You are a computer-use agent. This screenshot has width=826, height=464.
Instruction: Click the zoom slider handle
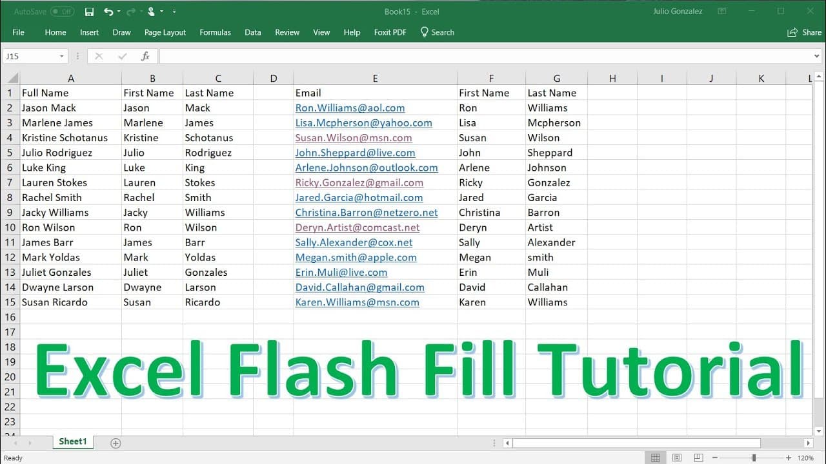click(753, 458)
